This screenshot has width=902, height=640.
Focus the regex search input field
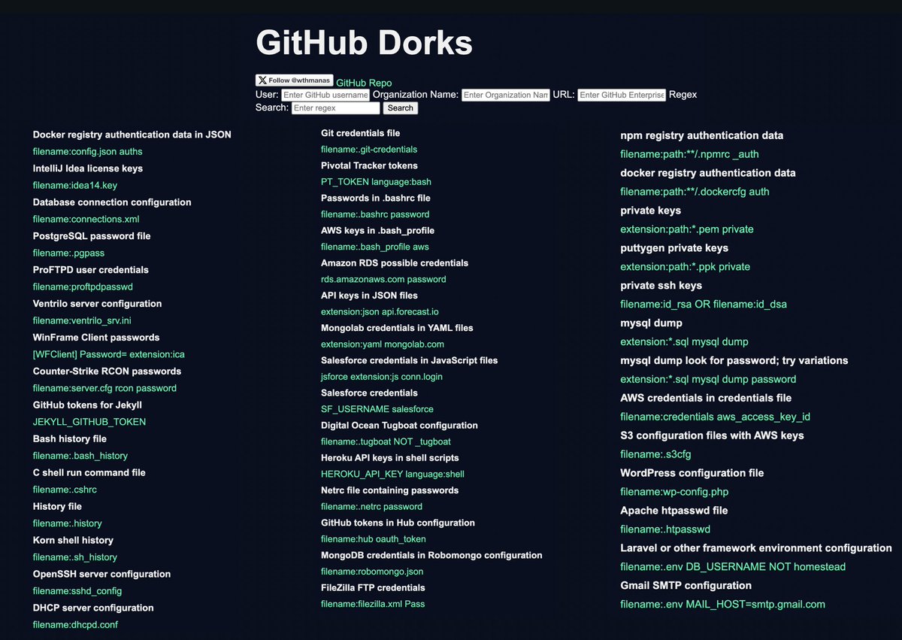(335, 108)
